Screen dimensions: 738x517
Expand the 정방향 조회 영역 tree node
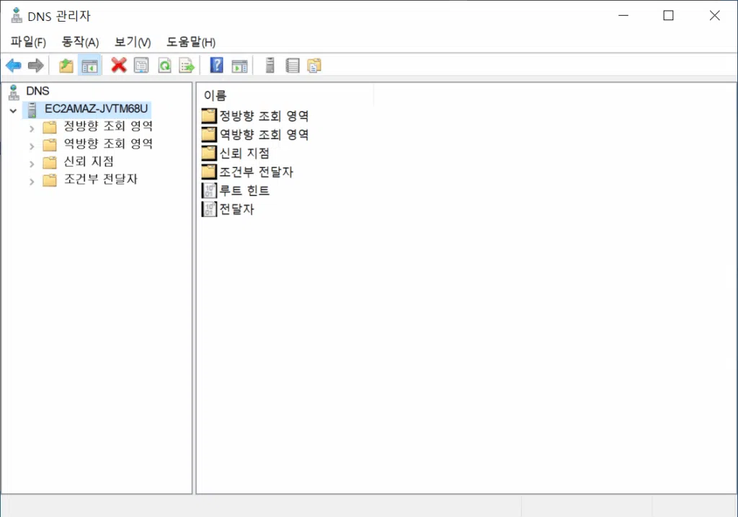tap(31, 125)
